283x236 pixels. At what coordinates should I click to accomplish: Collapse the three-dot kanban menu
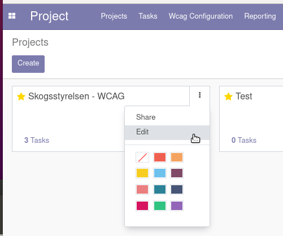coord(199,95)
